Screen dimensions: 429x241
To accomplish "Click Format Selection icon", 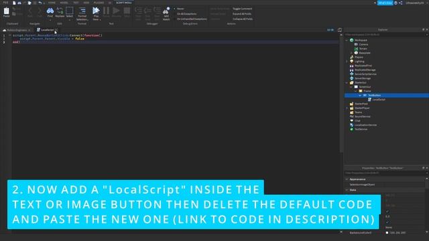I will point(82,11).
